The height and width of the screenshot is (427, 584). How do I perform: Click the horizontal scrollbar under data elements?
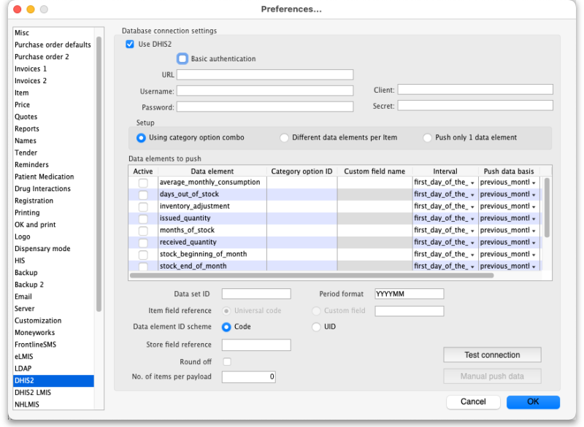[x=312, y=276]
